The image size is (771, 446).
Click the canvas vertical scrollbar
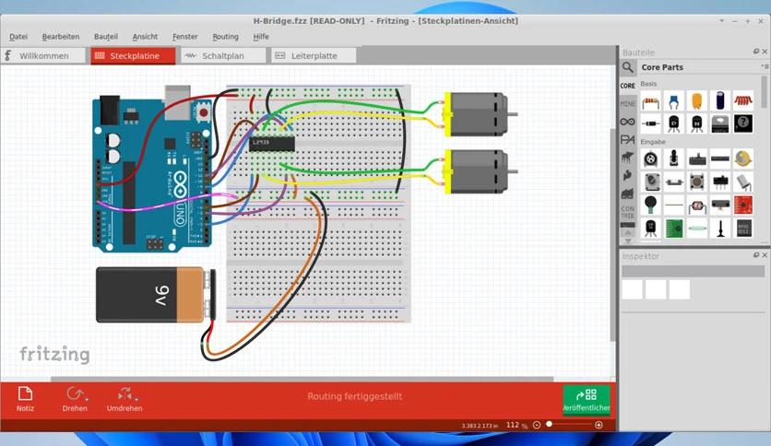click(x=612, y=235)
